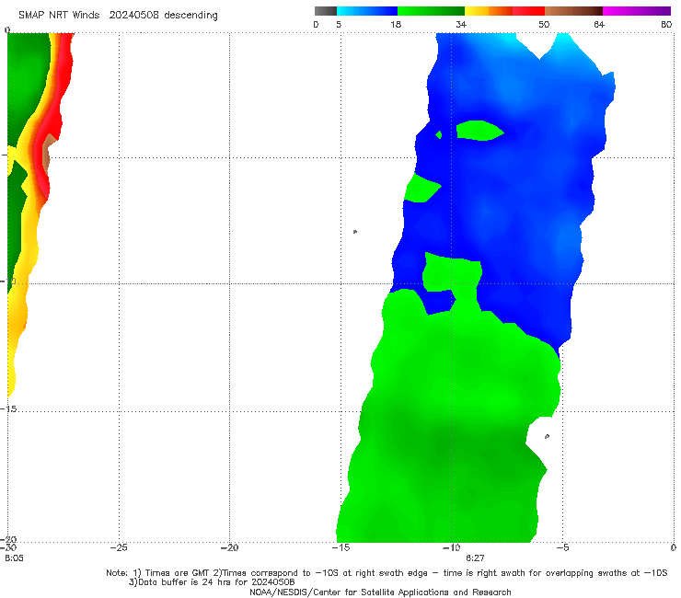Viewport: 681px width, 598px height.
Task: Click the red colorbar segment just before 50
Action: point(528,11)
